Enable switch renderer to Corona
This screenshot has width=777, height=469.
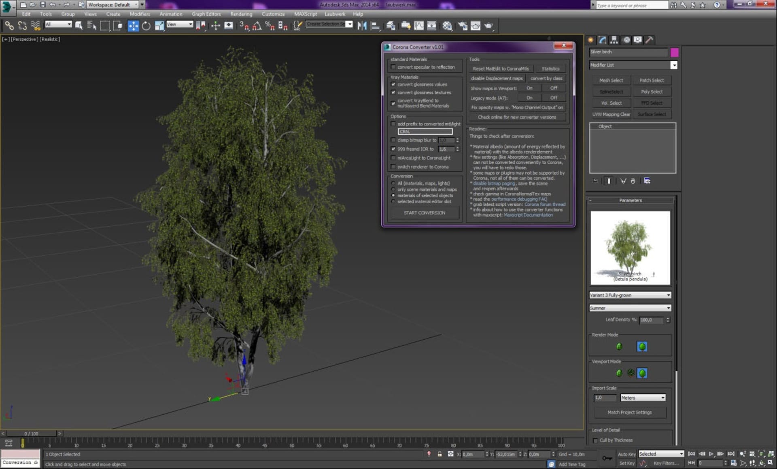pos(393,167)
